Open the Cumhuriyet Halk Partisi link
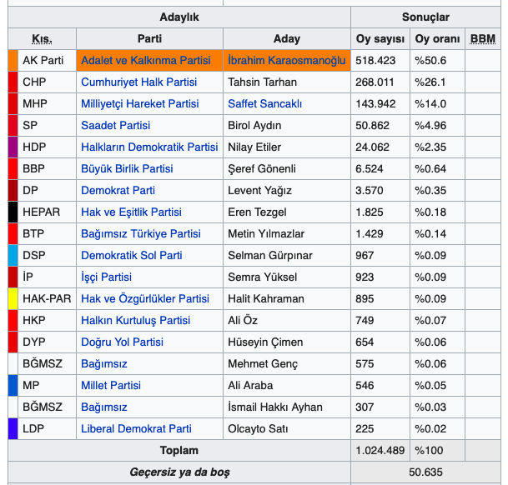This screenshot has width=508, height=485. coord(138,82)
